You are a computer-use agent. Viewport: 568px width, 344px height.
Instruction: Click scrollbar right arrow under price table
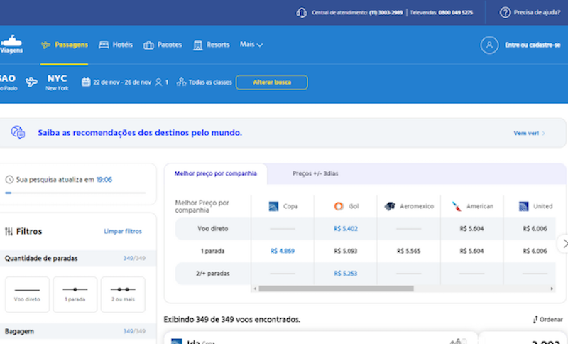pos(552,289)
